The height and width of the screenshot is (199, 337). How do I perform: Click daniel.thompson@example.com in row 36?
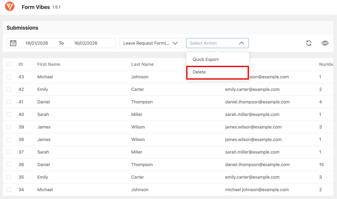(x=257, y=165)
